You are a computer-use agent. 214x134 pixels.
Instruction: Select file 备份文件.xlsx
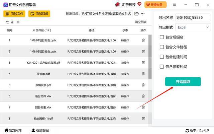coord(43,96)
